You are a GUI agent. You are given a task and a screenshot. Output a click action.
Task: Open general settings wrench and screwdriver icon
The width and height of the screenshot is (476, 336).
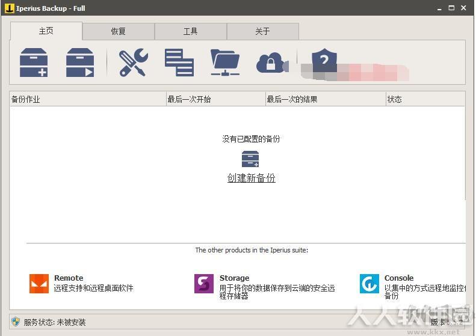click(x=133, y=63)
